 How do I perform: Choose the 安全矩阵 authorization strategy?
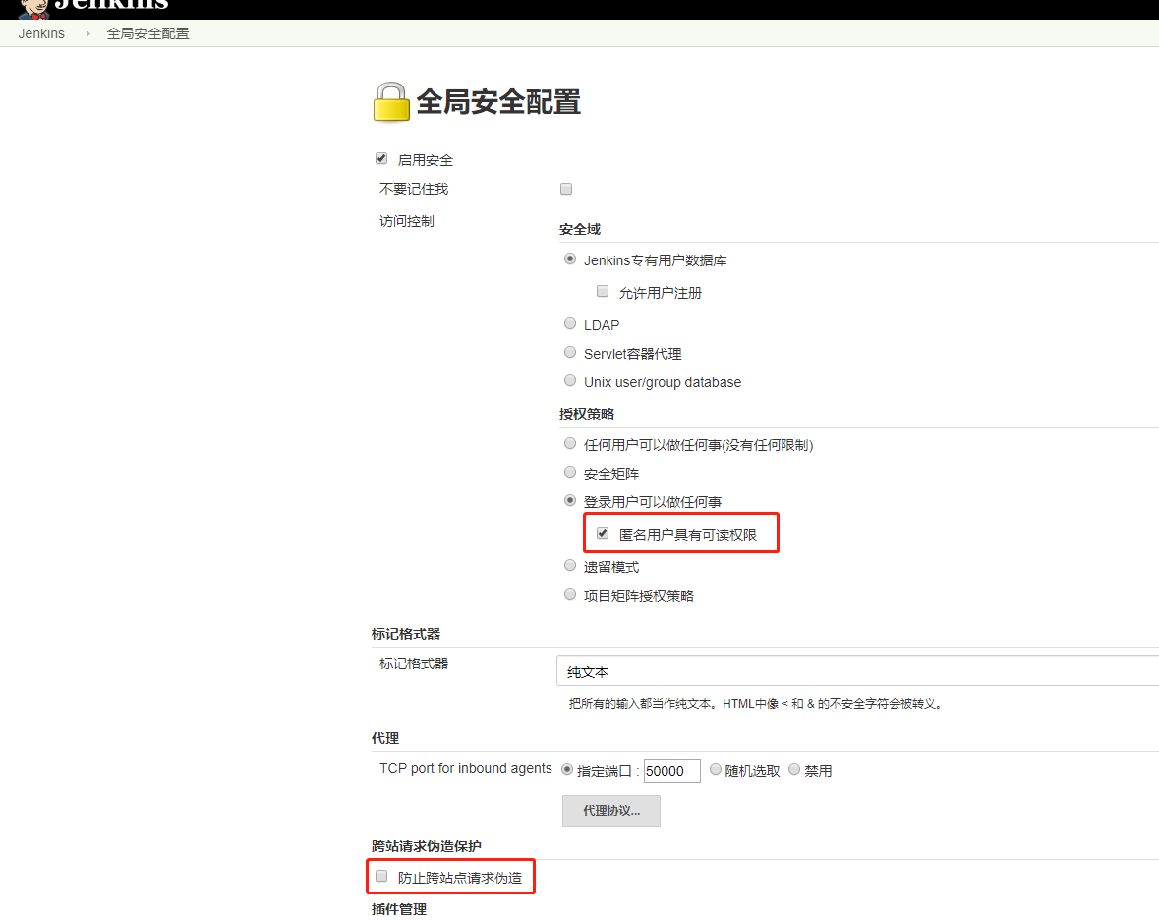[570, 473]
